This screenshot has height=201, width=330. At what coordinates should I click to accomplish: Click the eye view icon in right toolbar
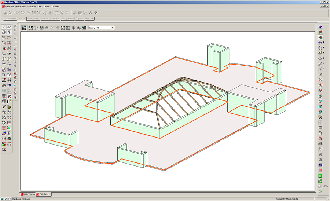click(x=320, y=37)
